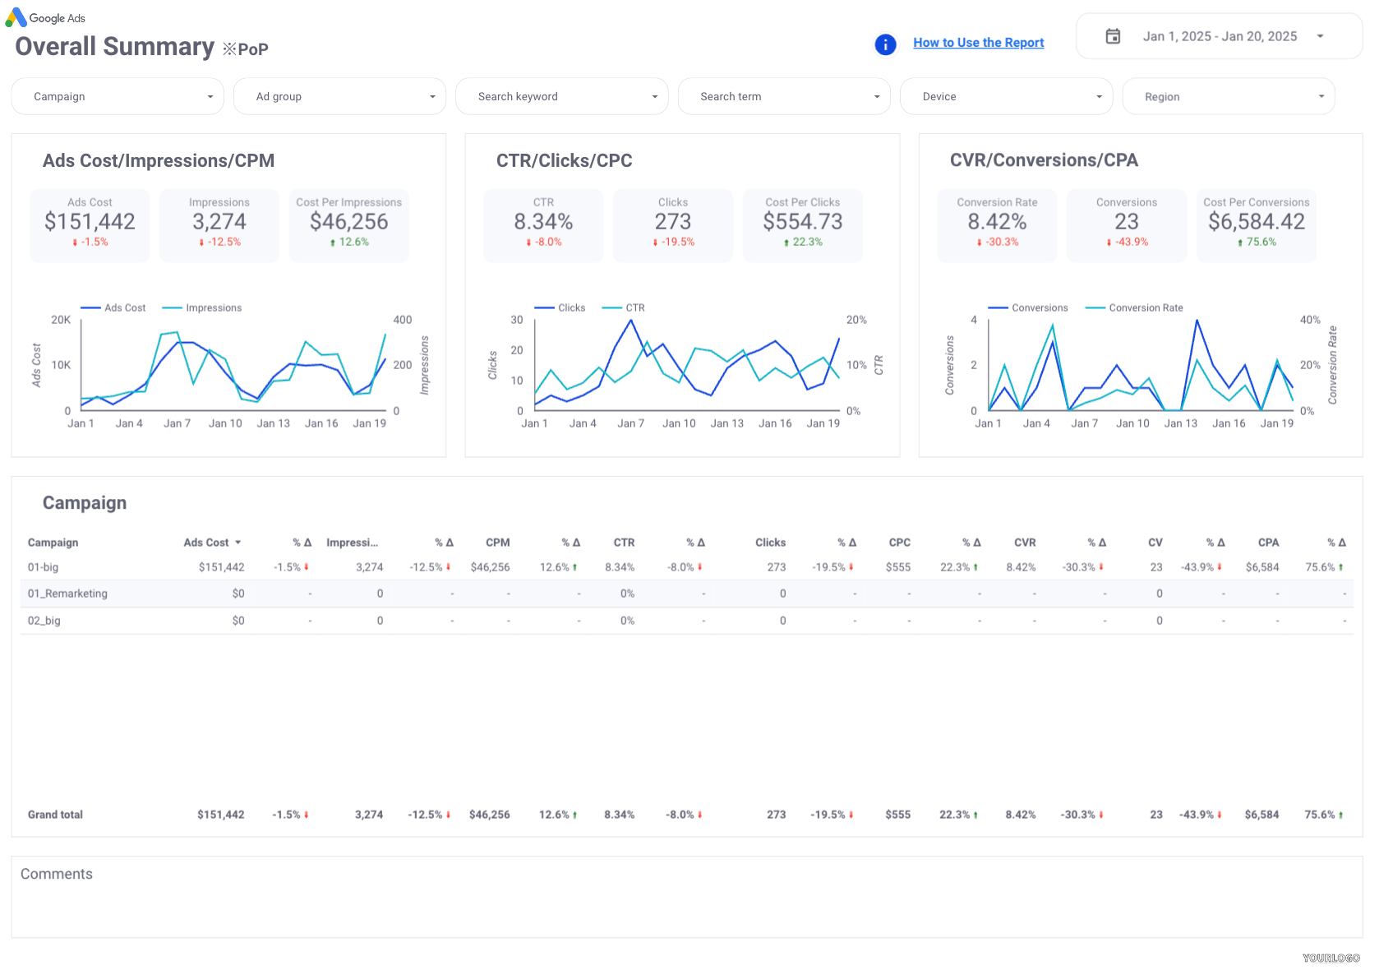This screenshot has height=970, width=1379.
Task: Click the blue info icon
Action: point(885,44)
